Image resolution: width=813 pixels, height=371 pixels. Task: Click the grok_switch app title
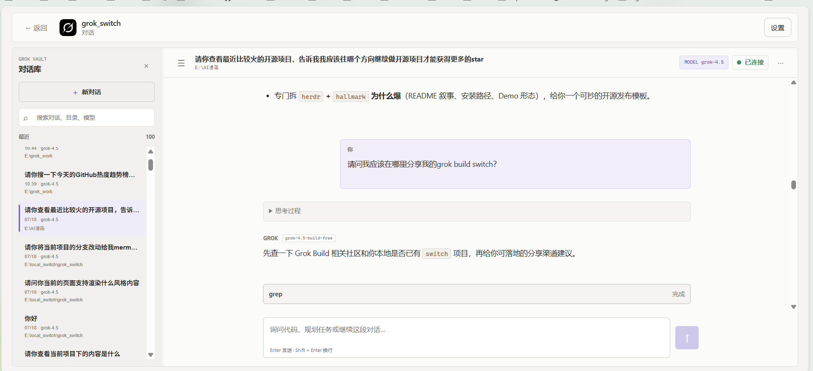[x=101, y=23]
